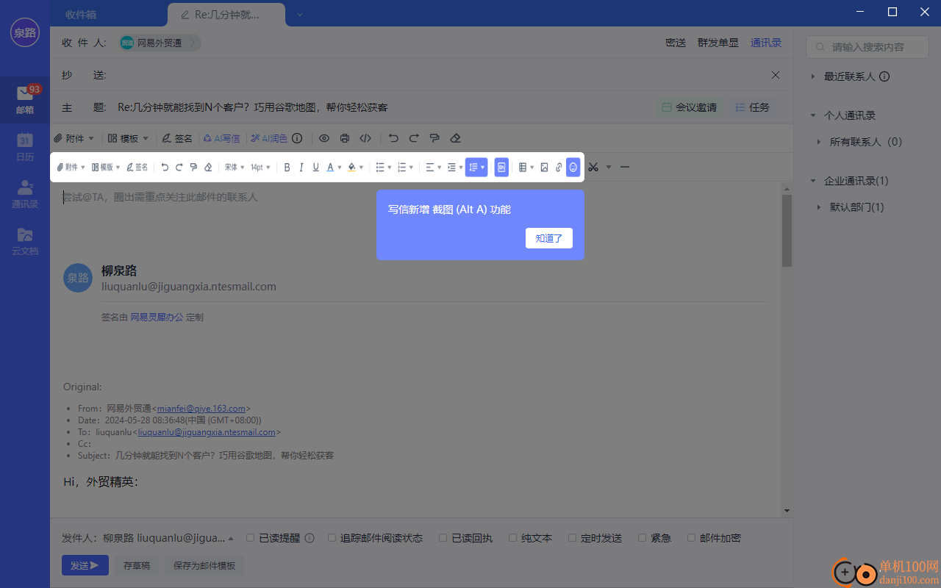The height and width of the screenshot is (588, 941).
Task: Toggle bold formatting
Action: pyautogui.click(x=287, y=168)
